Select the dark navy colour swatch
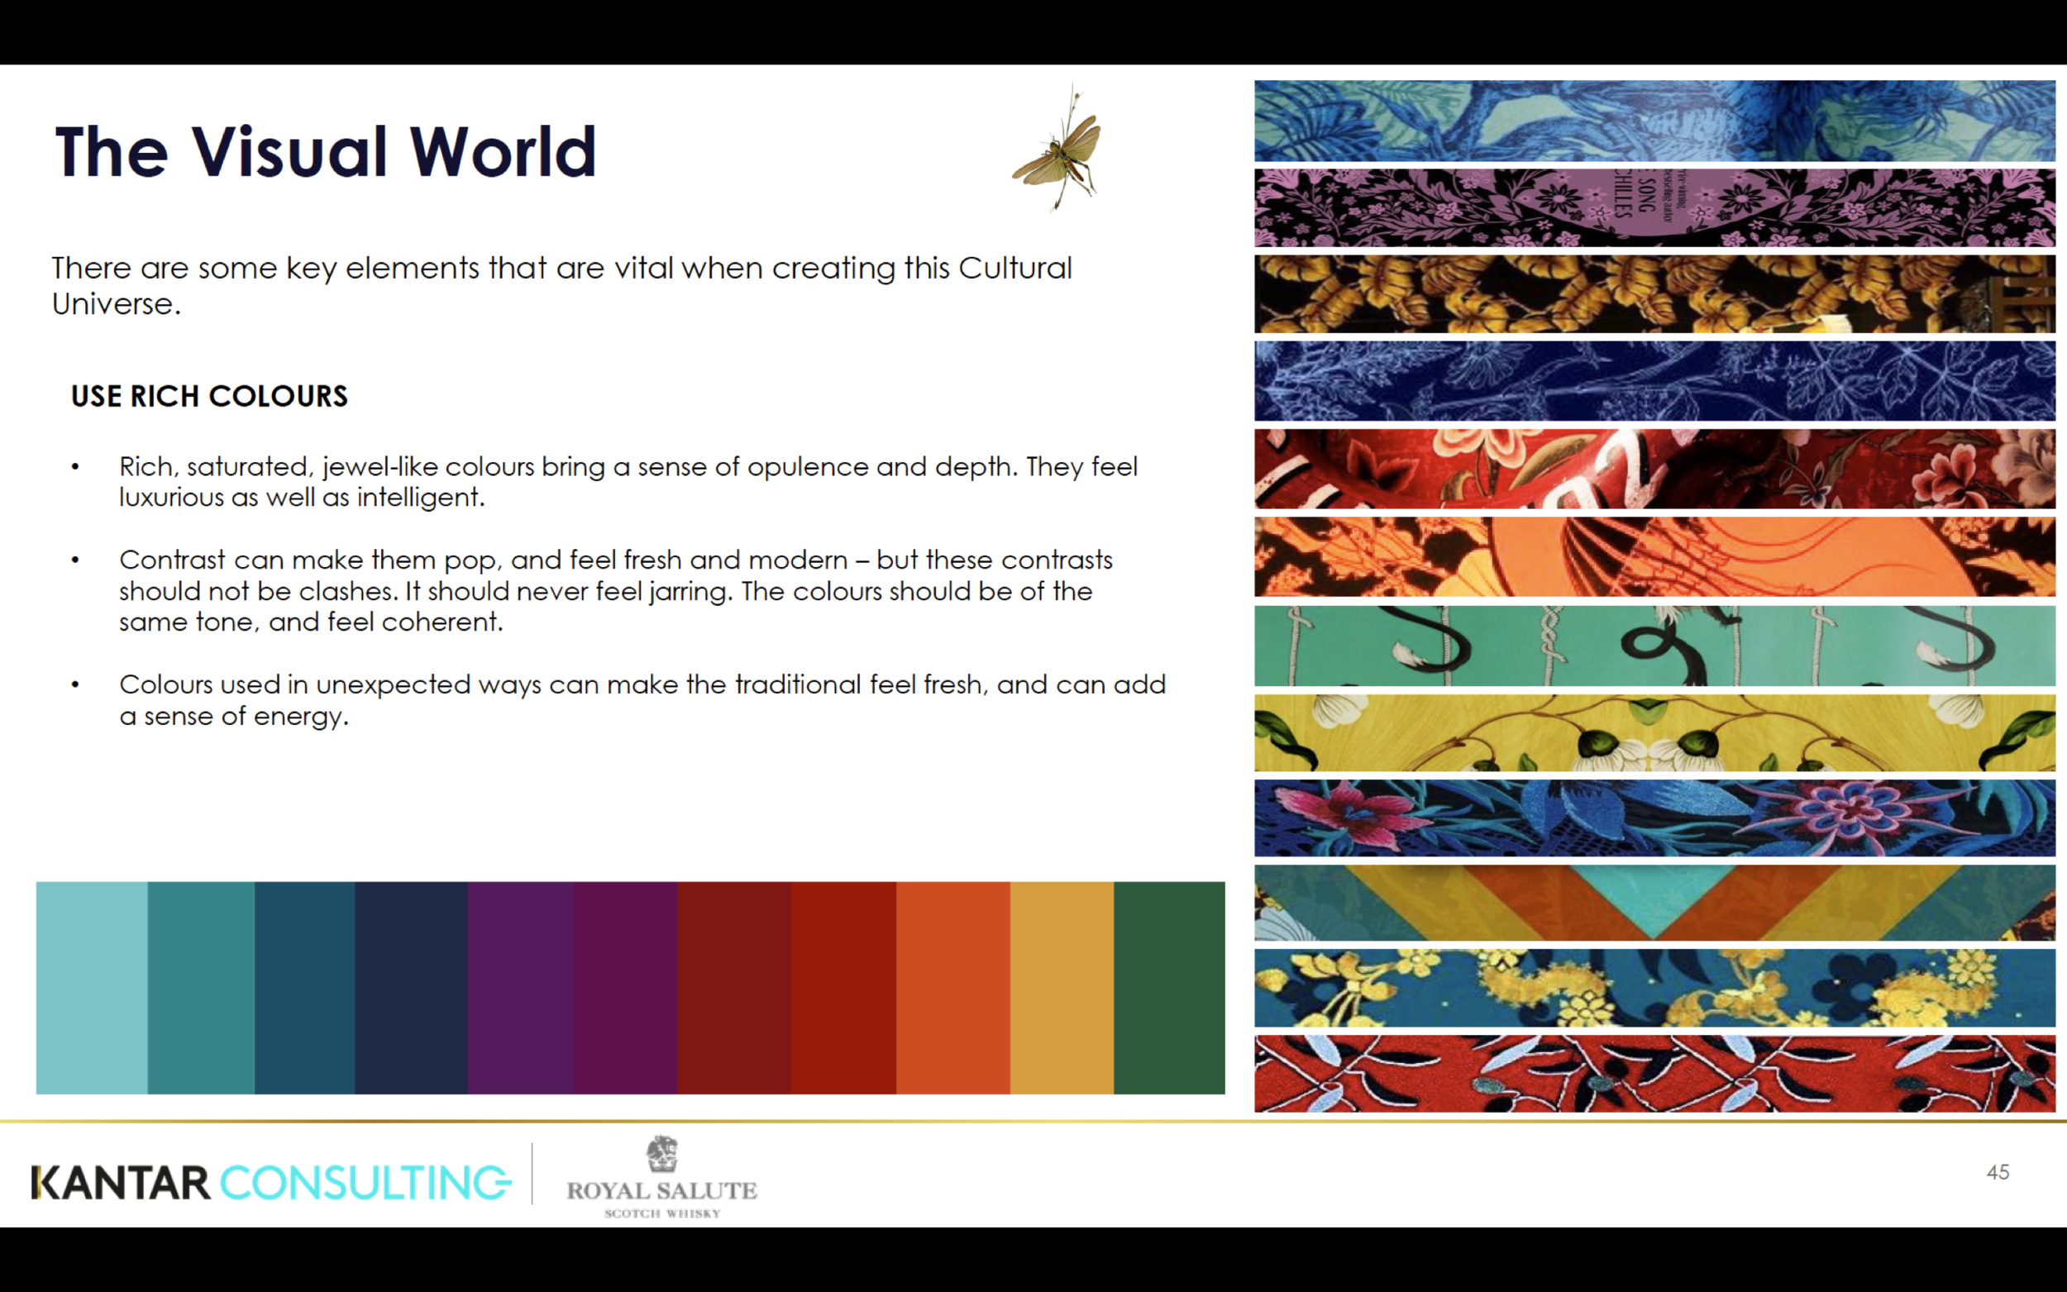2067x1292 pixels. (x=411, y=988)
